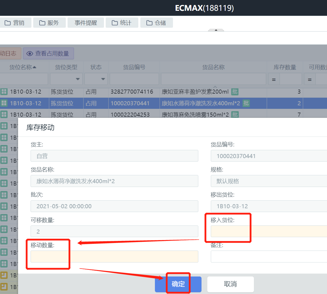This screenshot has height=294, width=327.
Task: Select 康如荨麻免洗喷雾150ml*2 cell
Action: 213,115
